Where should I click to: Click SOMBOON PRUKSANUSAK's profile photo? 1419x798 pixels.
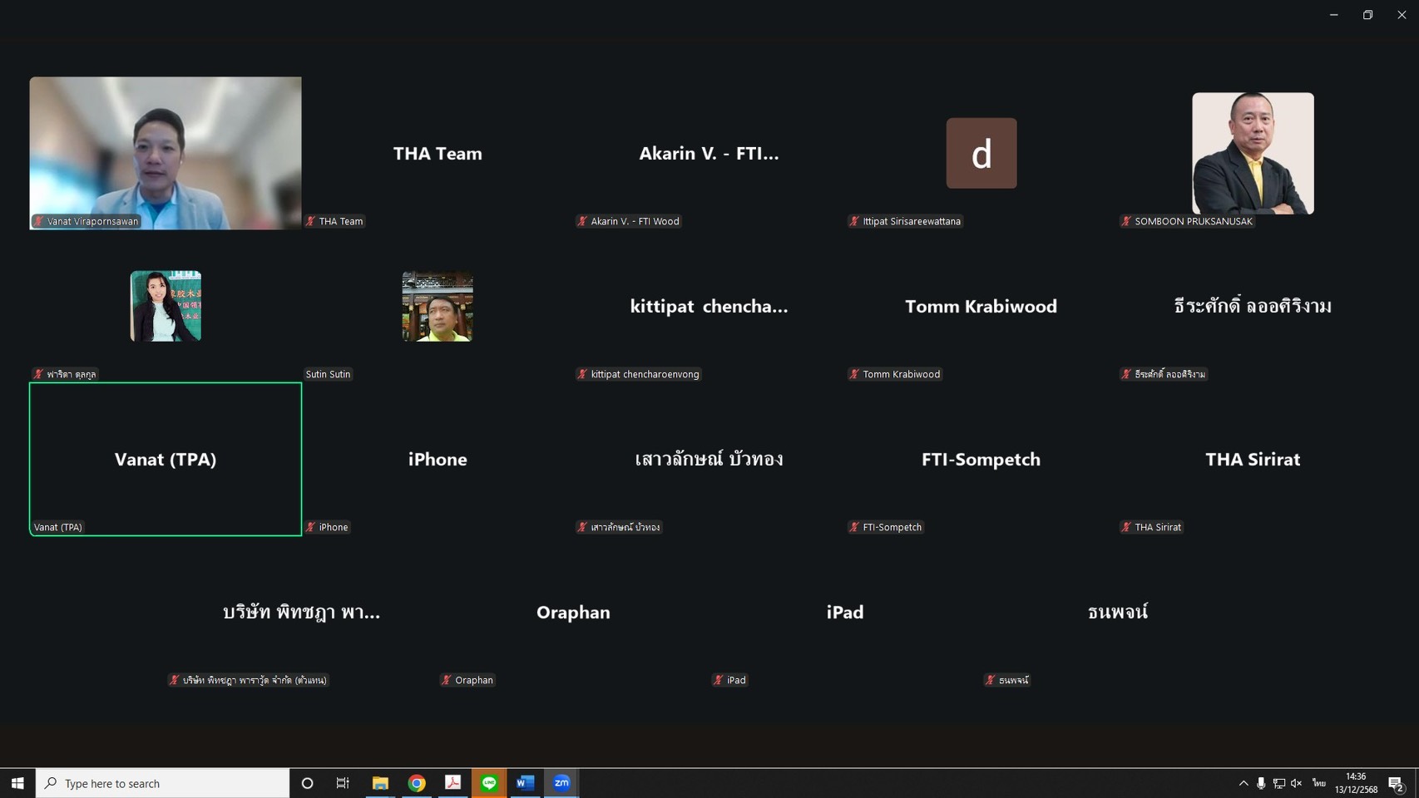pyautogui.click(x=1253, y=153)
